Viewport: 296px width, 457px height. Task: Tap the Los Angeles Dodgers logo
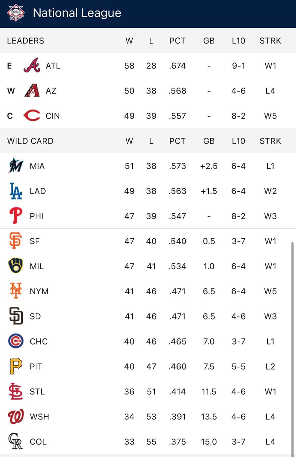[x=16, y=191]
